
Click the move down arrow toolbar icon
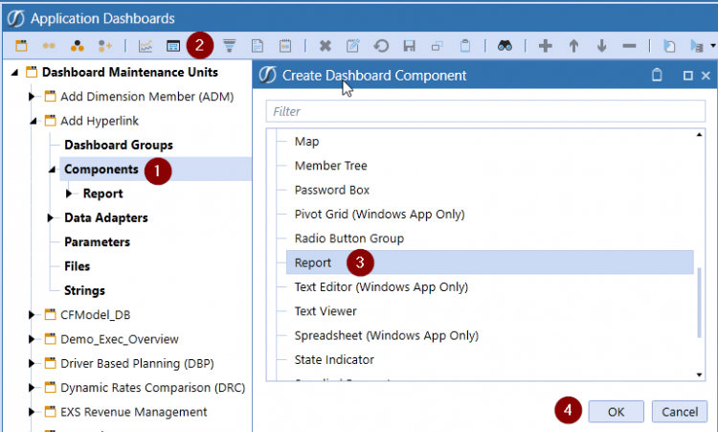(x=601, y=46)
